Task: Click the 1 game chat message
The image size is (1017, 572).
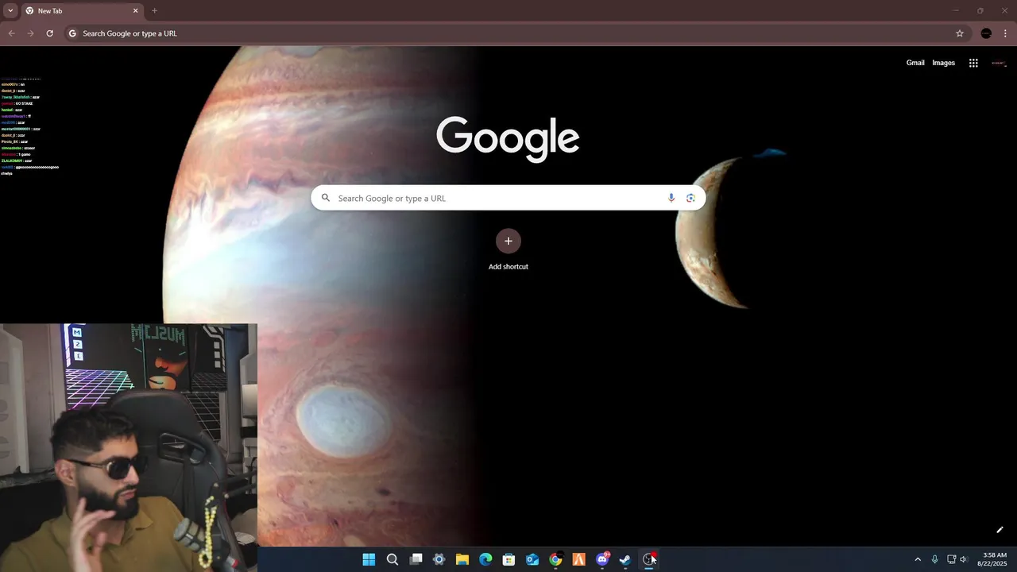Action: pos(16,154)
